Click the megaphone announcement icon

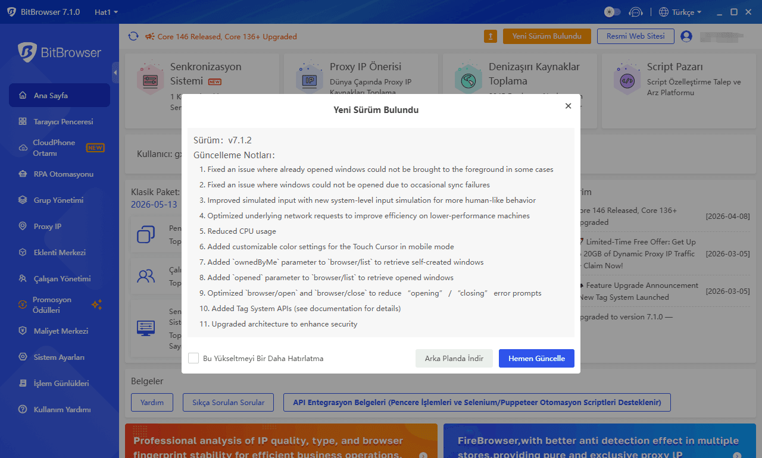pos(149,36)
